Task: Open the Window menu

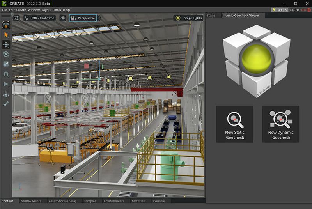Action: 34,10
